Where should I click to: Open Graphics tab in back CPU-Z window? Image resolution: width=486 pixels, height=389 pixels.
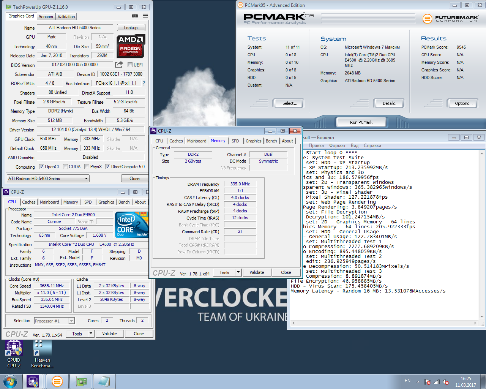tap(106, 202)
